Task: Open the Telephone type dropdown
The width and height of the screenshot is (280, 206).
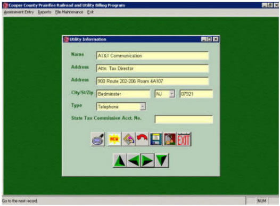Action: 143,106
